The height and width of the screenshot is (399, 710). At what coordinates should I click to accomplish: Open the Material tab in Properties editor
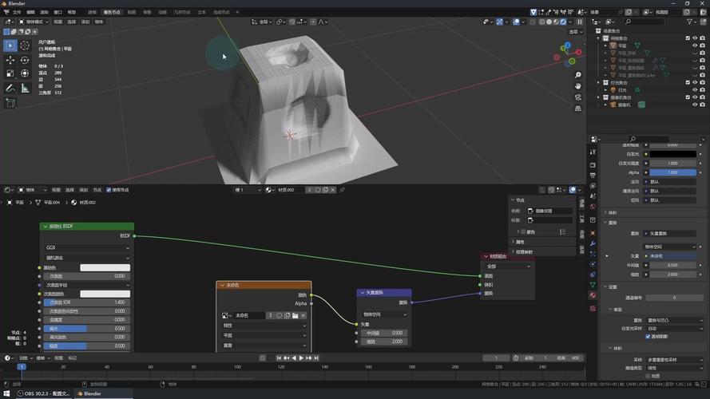(593, 295)
